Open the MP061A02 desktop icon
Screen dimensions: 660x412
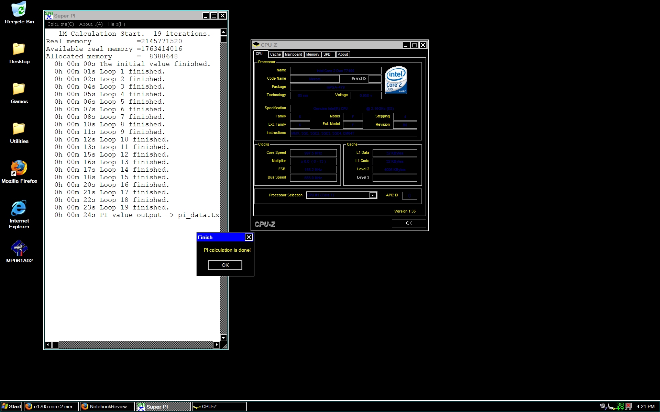19,248
